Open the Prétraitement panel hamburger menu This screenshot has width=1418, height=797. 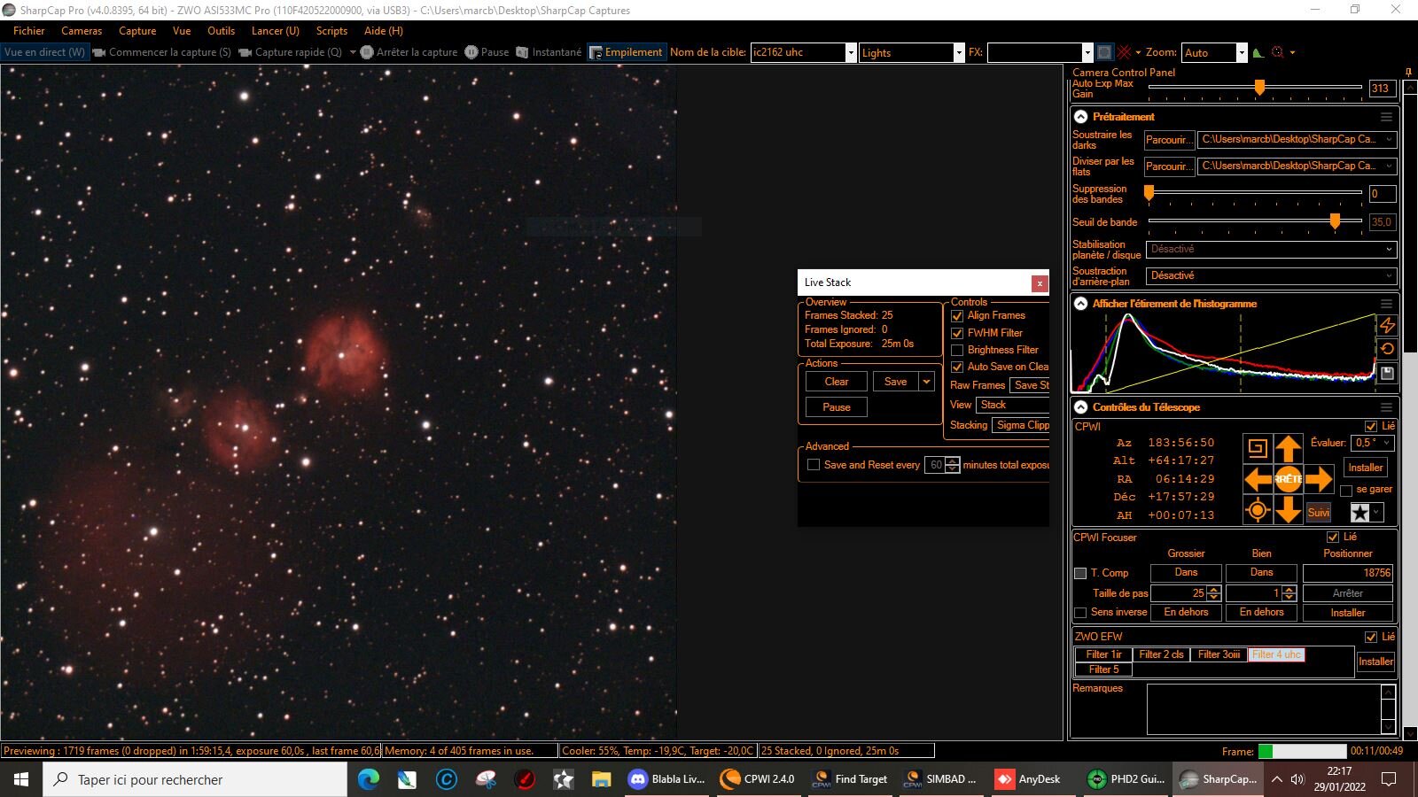click(1386, 117)
